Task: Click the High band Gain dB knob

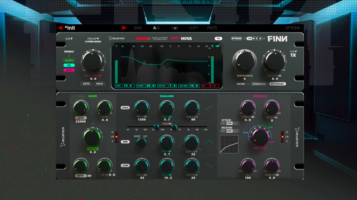Action: (167, 108)
